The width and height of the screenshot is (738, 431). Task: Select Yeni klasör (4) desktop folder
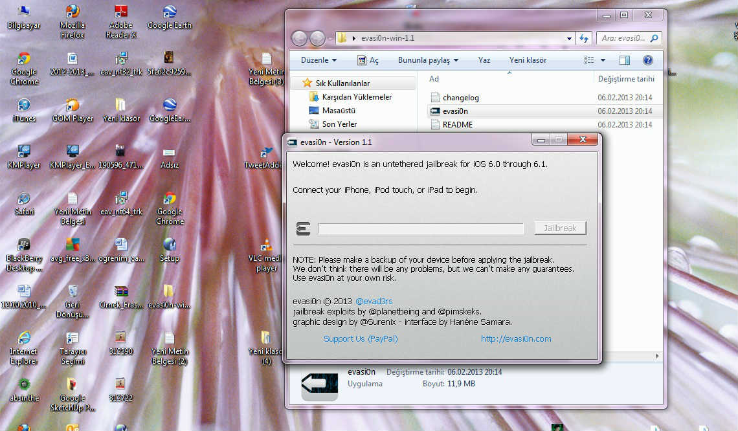[x=267, y=348]
